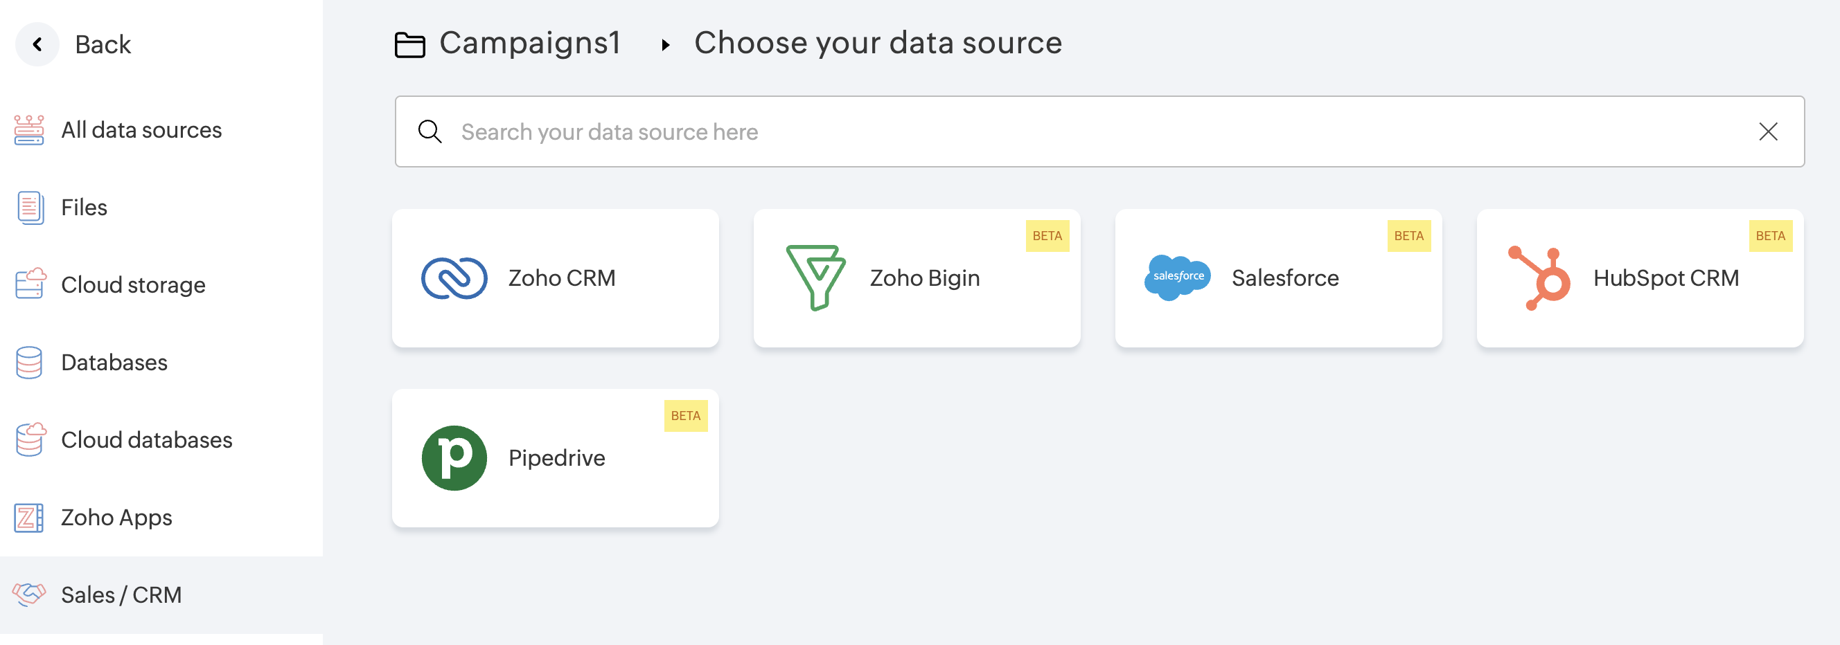Choose Pipedrive data source card
Image resolution: width=1840 pixels, height=645 pixels.
click(x=555, y=458)
